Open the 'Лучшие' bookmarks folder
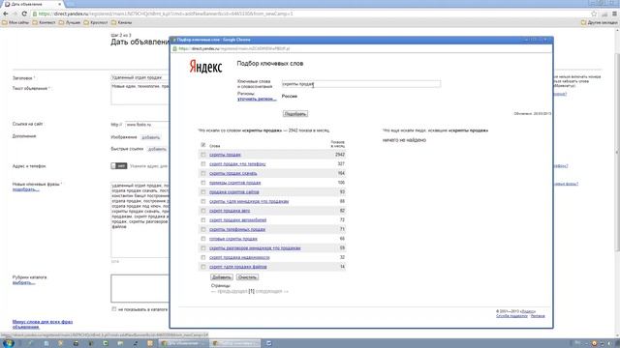Viewport: 620px width, 348px height. 70,23
